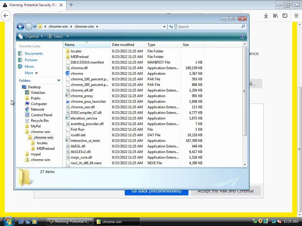
Task: Click Go Back (Recommended) in browser
Action: (156, 192)
